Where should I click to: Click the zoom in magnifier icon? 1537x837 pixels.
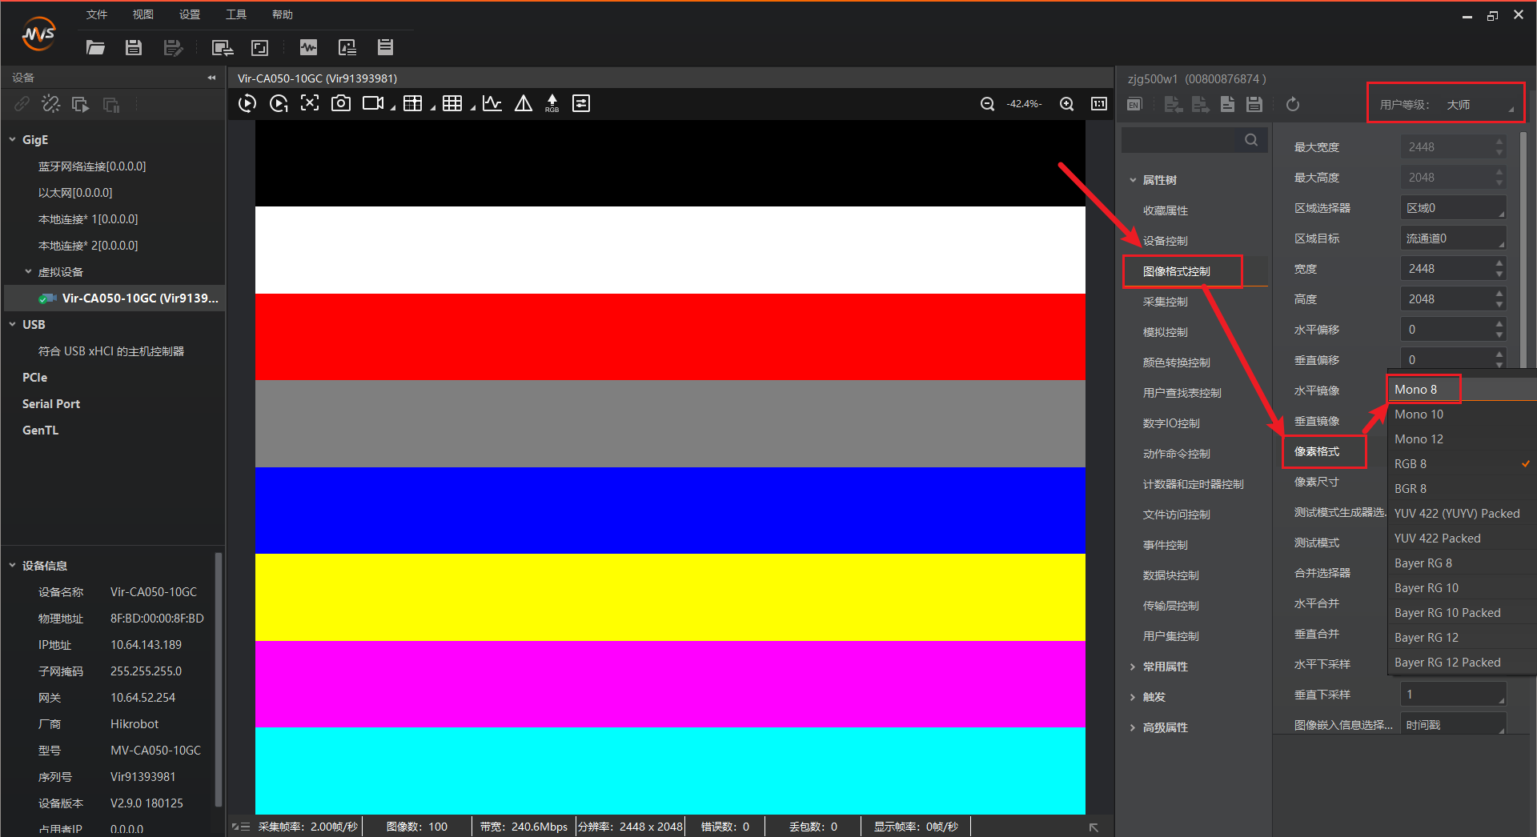point(1066,104)
